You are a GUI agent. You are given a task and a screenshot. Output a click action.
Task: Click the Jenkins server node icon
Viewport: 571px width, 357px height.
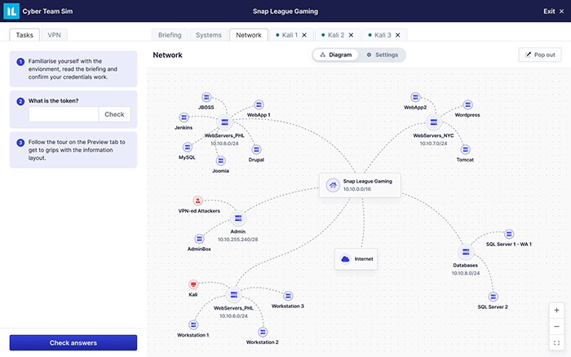pos(184,117)
